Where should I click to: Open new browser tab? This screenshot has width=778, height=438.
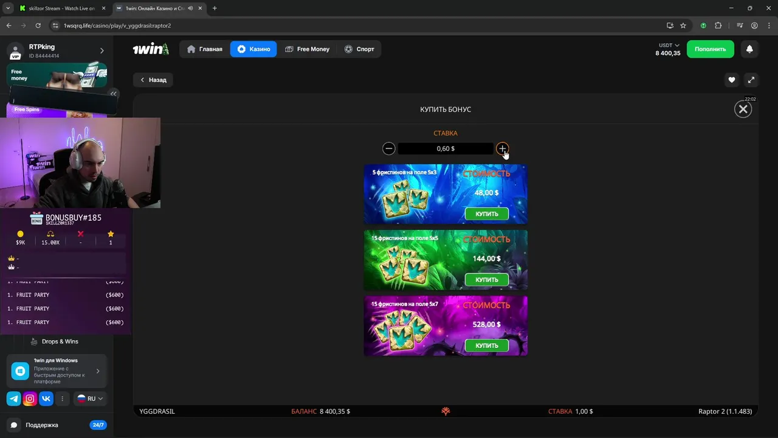[x=215, y=9]
